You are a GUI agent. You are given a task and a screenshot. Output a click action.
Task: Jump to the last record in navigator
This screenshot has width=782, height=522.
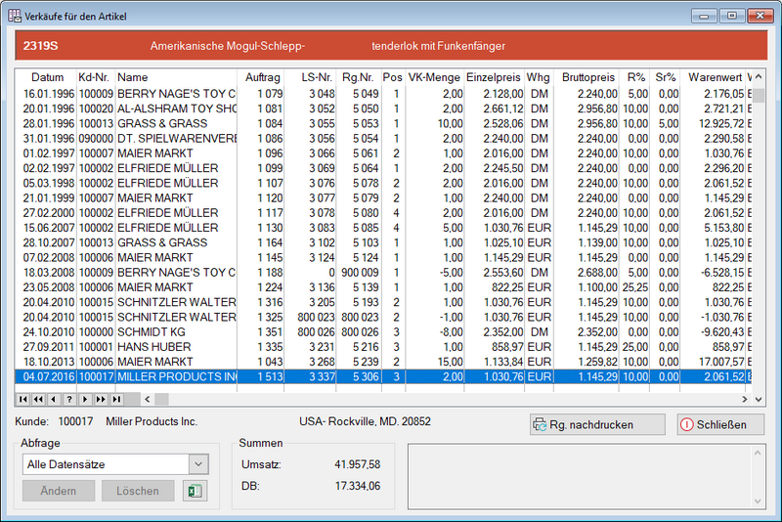pyautogui.click(x=116, y=399)
